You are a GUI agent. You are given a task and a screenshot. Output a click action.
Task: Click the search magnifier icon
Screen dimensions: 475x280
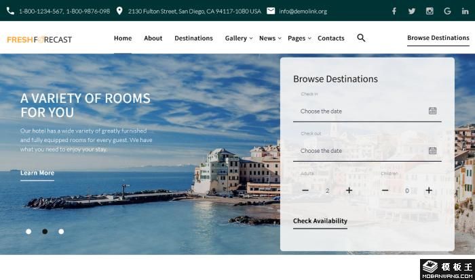click(x=361, y=38)
